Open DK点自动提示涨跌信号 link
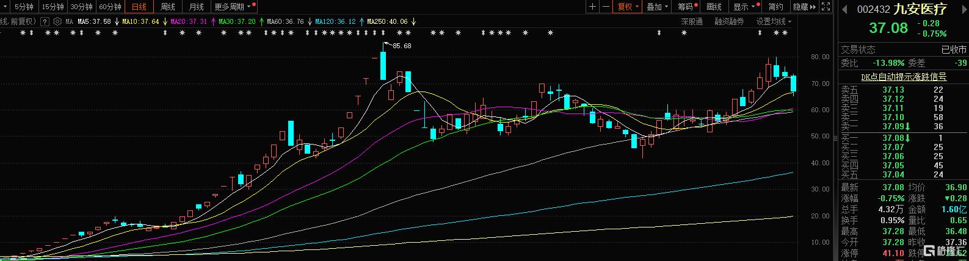 904,77
